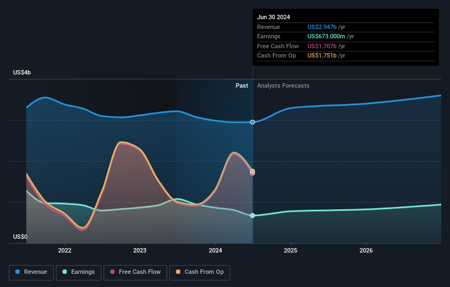Click the Earnings row label in tooltip

pos(269,36)
